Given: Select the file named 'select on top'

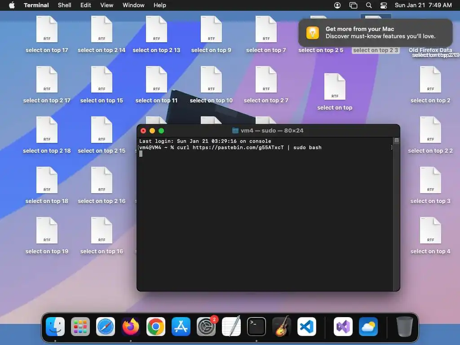Looking at the screenshot, I should coord(335,92).
